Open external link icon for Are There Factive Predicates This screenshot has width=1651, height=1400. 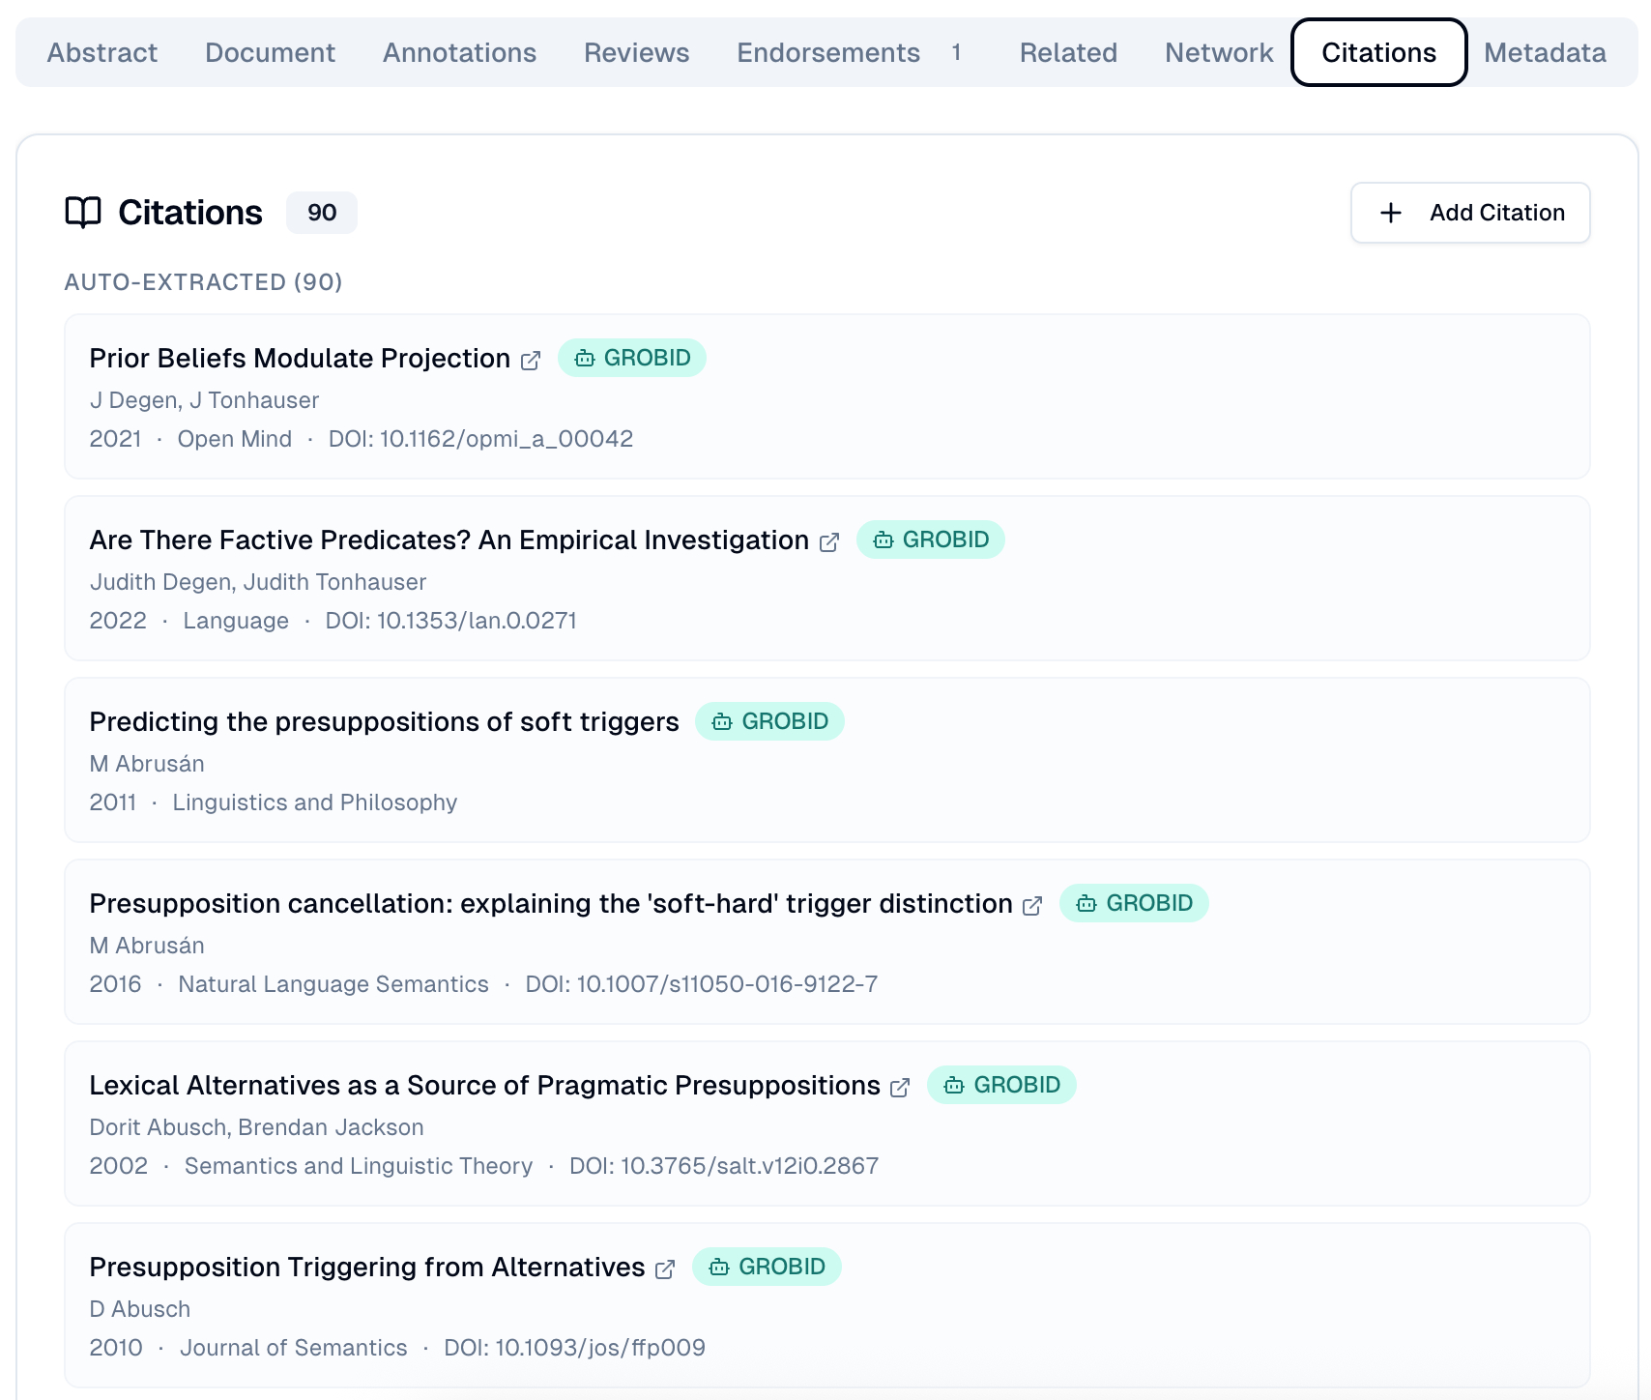(x=829, y=542)
